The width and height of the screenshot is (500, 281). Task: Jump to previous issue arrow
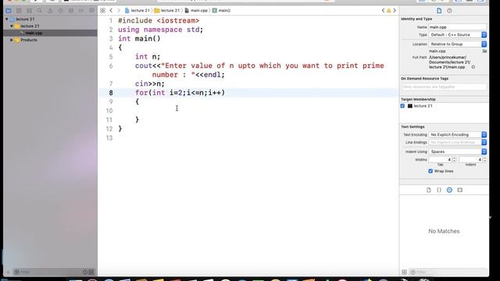pyautogui.click(x=384, y=10)
